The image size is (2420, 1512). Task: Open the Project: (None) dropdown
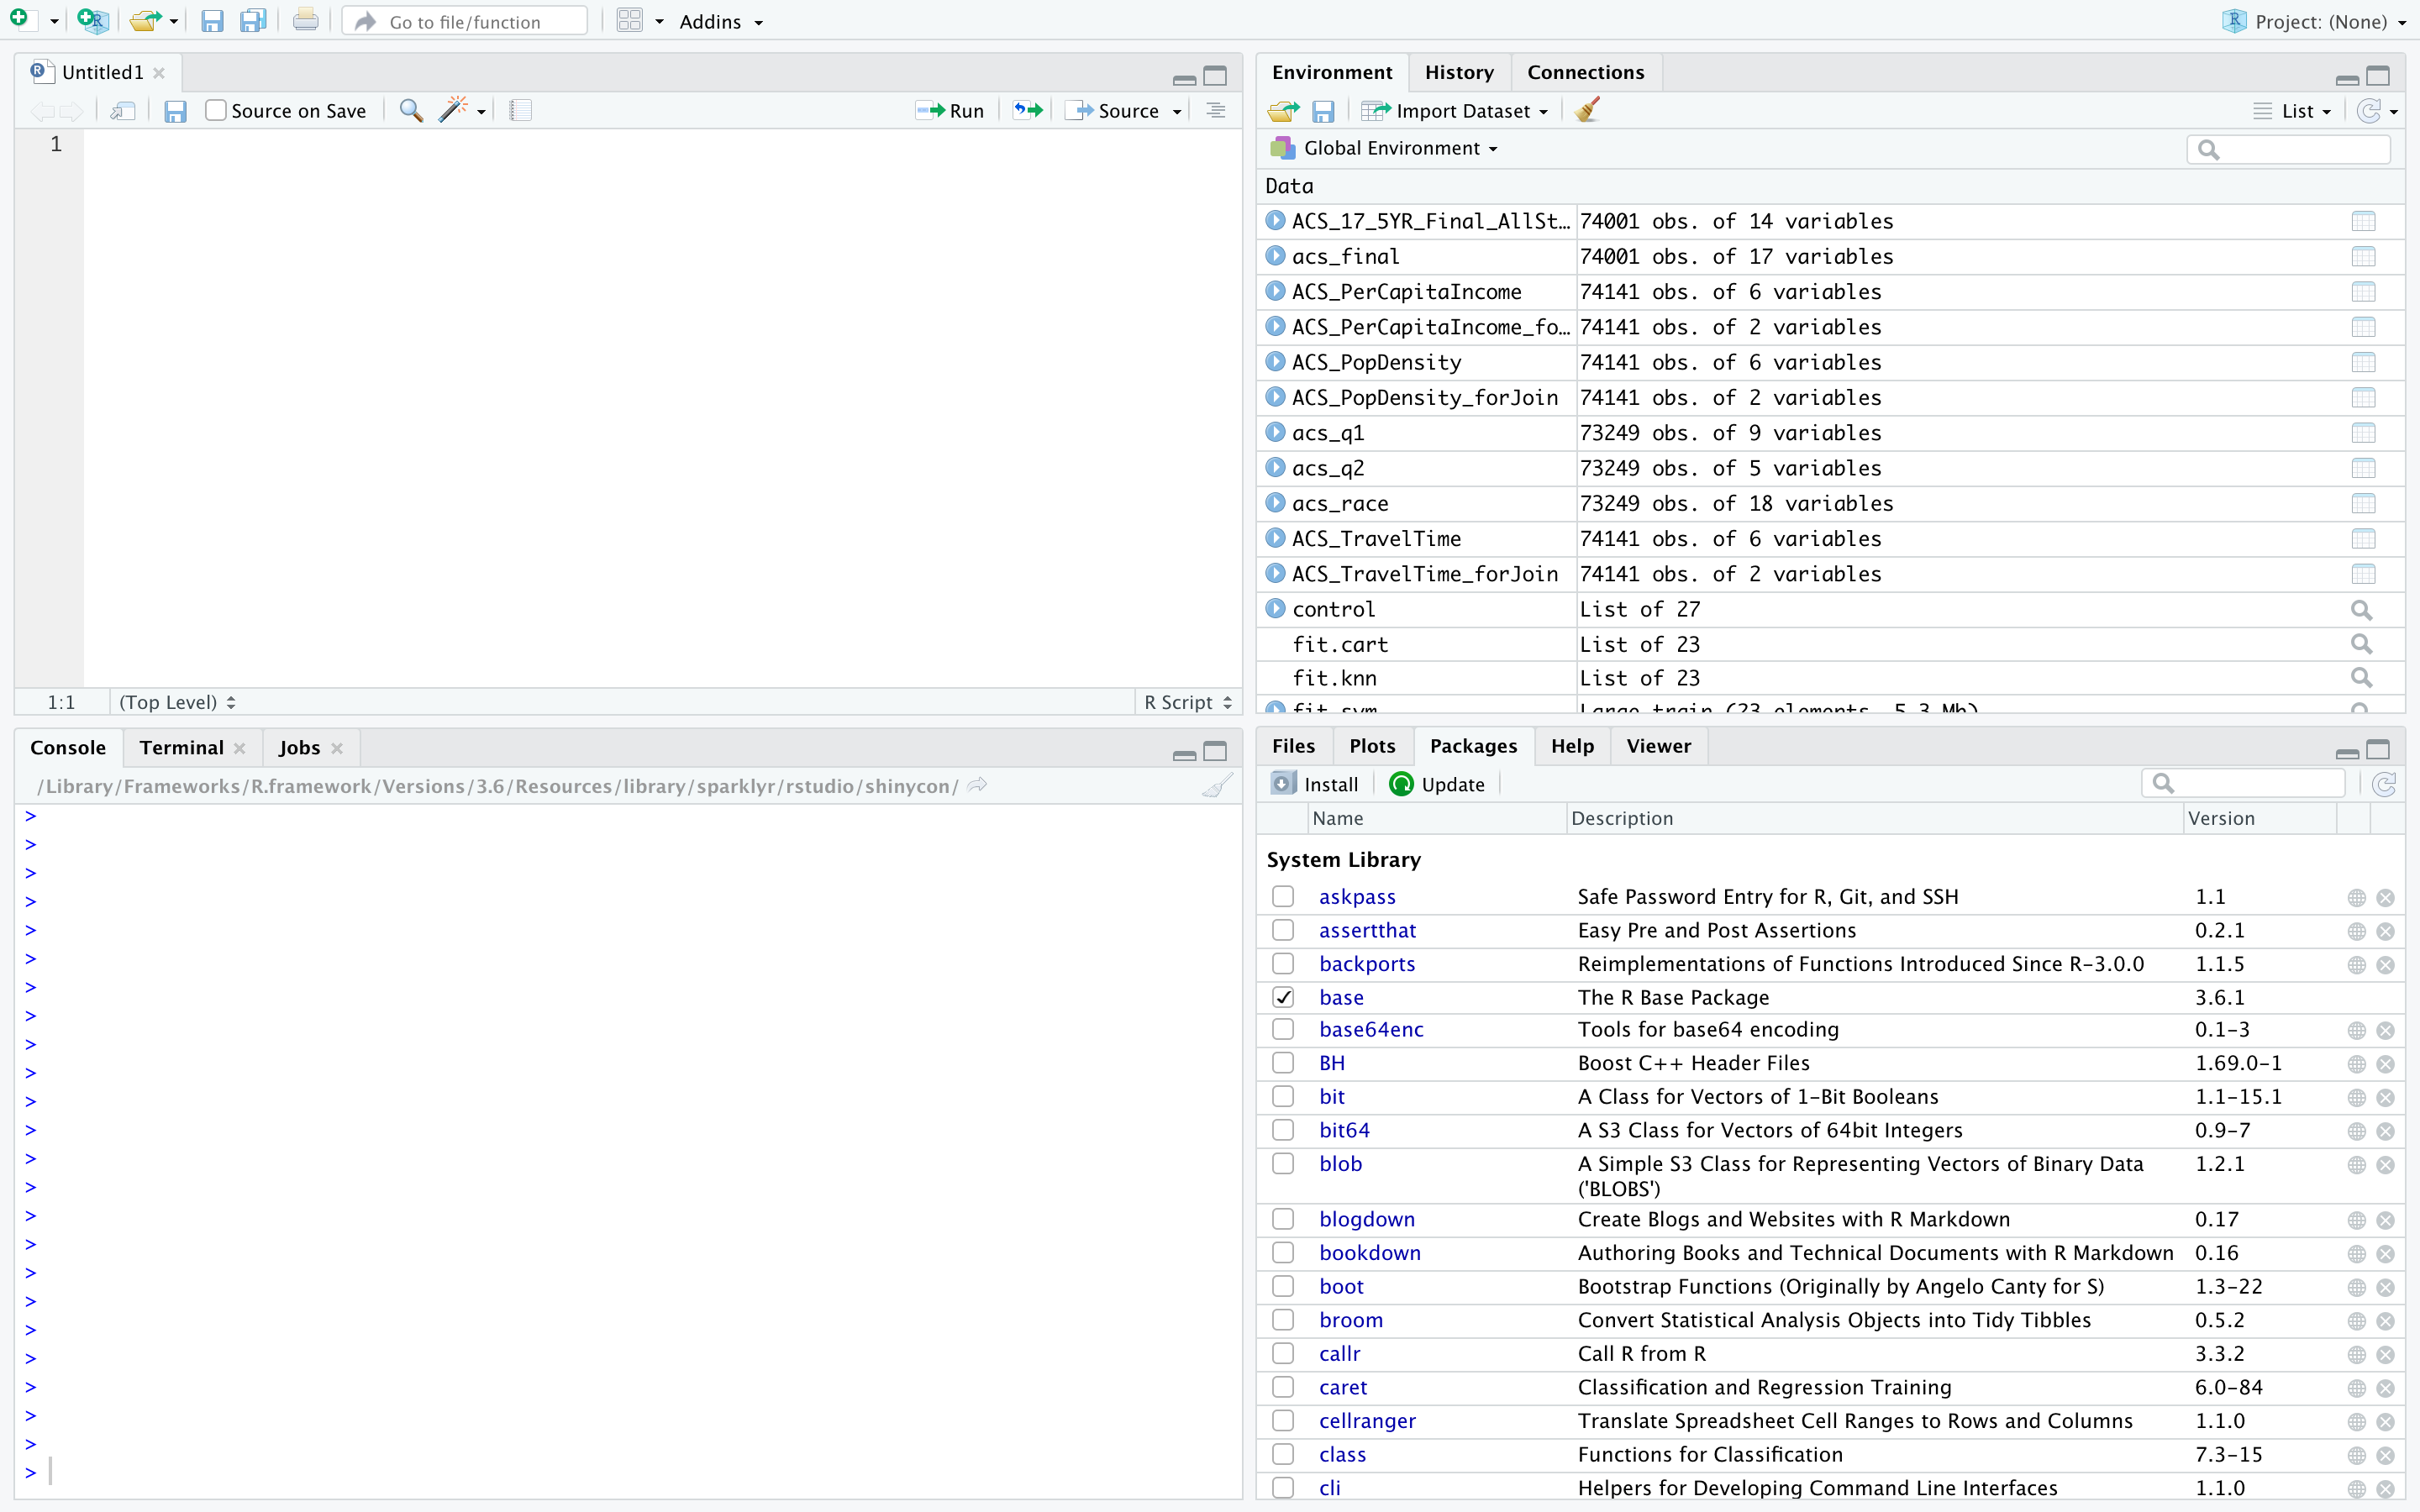[2315, 22]
